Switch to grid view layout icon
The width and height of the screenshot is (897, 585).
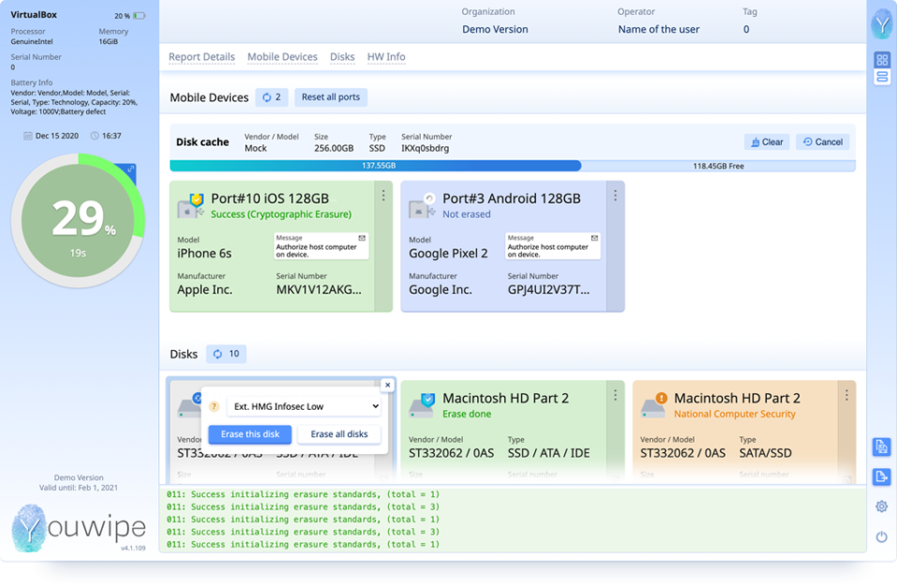[881, 60]
